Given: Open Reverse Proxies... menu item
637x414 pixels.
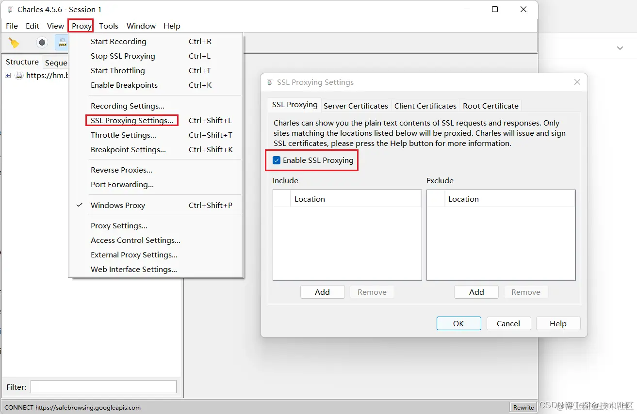Looking at the screenshot, I should 155,170.
